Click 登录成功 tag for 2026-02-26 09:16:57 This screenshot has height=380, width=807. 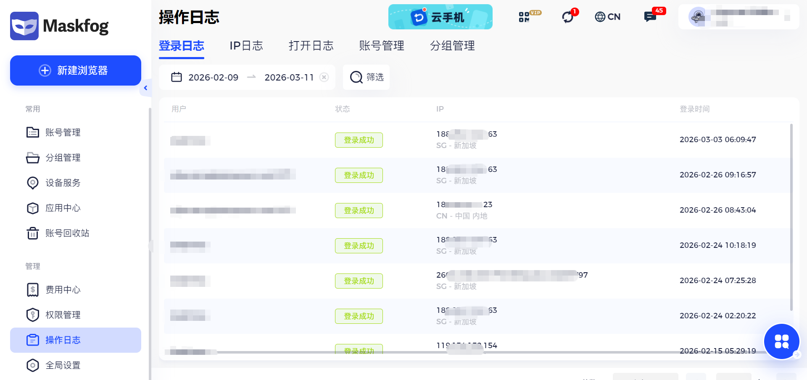[359, 175]
